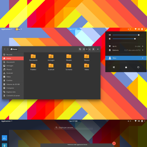Screen dimensions: 147x147
Task: Open Video in the Files sidebar
Action: point(13,77)
